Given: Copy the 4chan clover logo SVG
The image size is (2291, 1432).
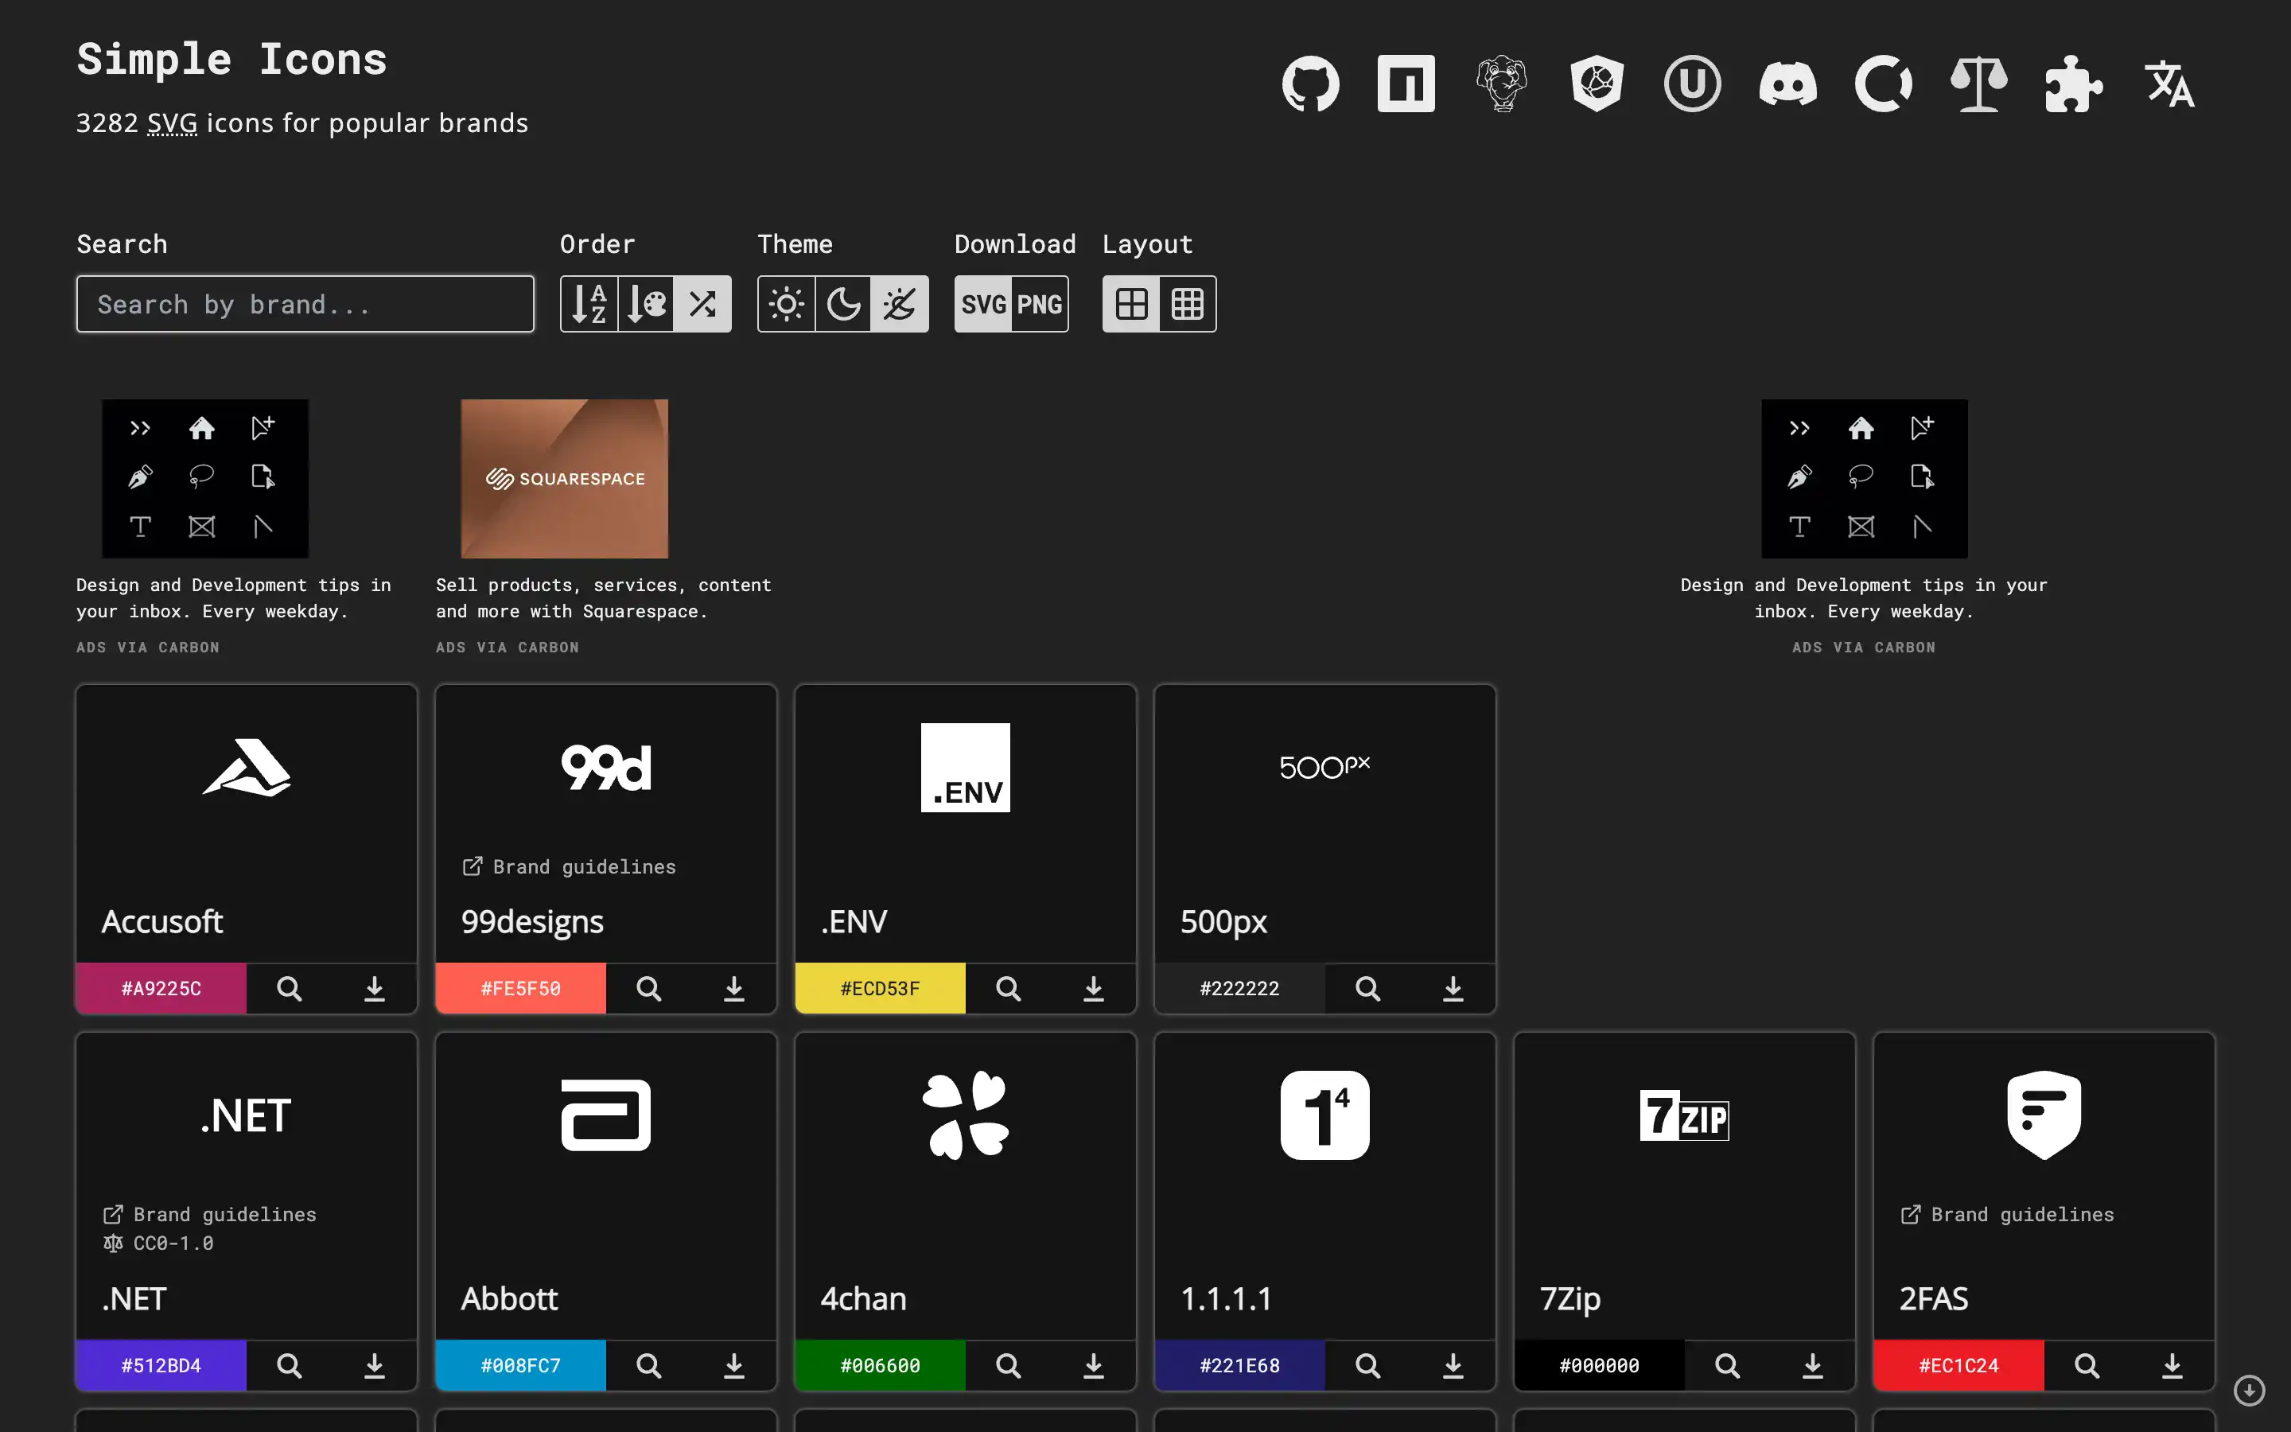Looking at the screenshot, I should pyautogui.click(x=966, y=1115).
